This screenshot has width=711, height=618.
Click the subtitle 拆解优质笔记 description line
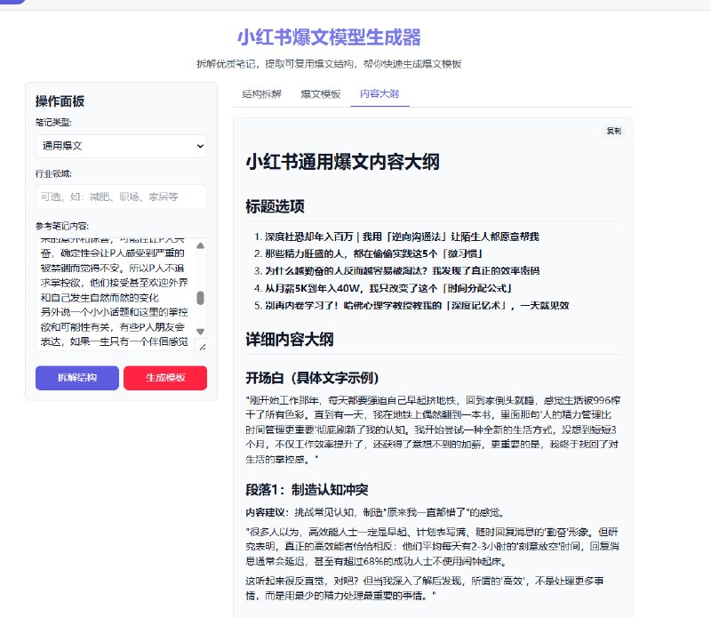point(329,64)
